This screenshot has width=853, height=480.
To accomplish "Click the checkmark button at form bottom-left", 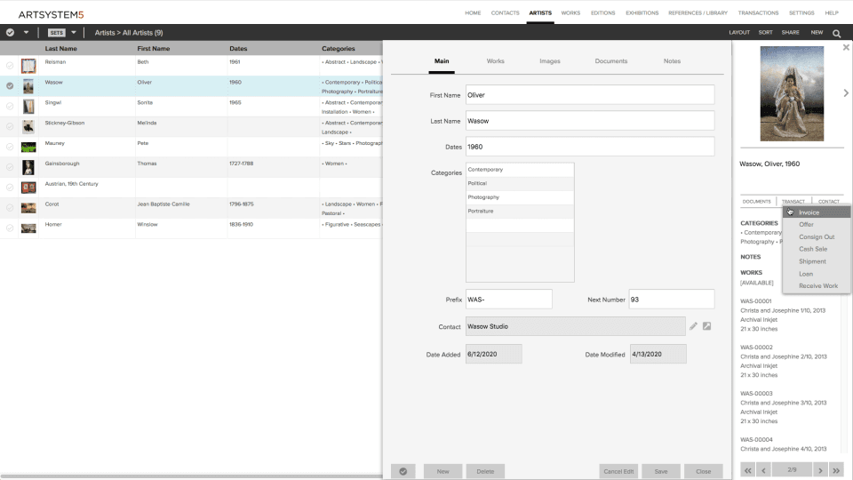I will pos(403,471).
